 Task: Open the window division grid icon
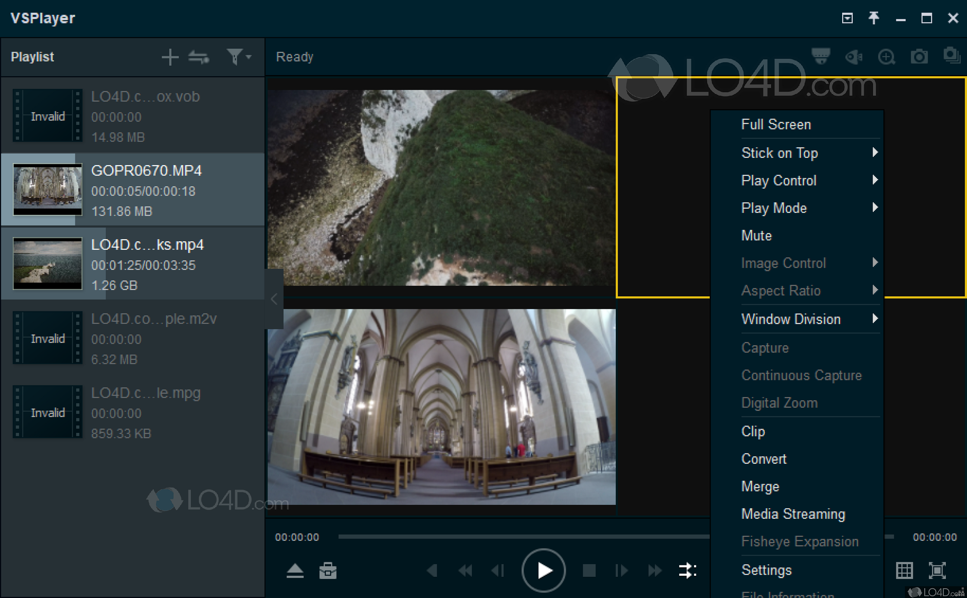pos(905,570)
